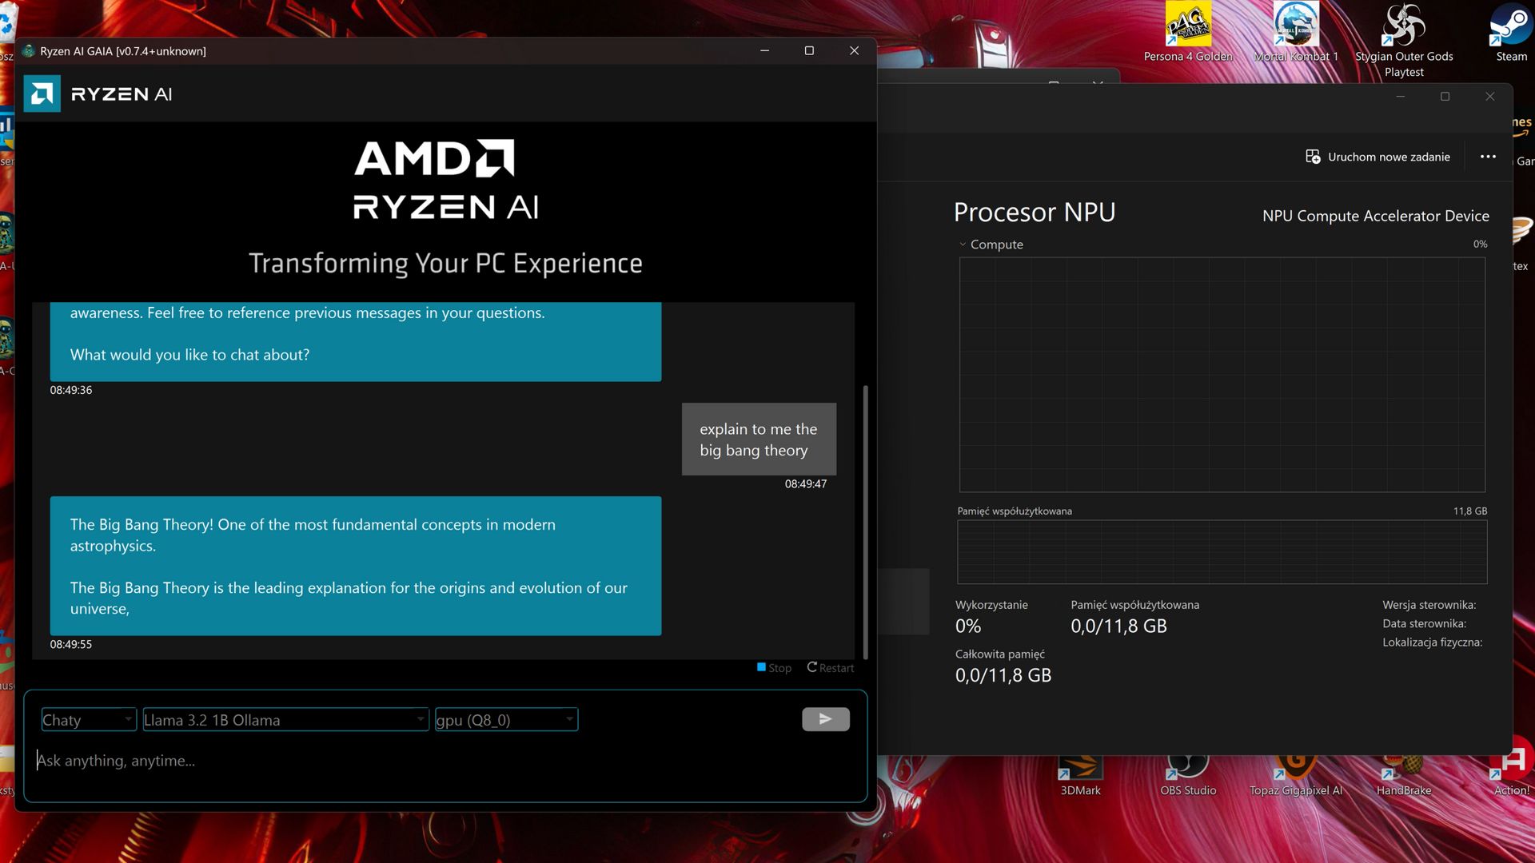Image resolution: width=1535 pixels, height=863 pixels.
Task: Click the 'Lokalizacja fizyczna:' label
Action: (x=1432, y=642)
